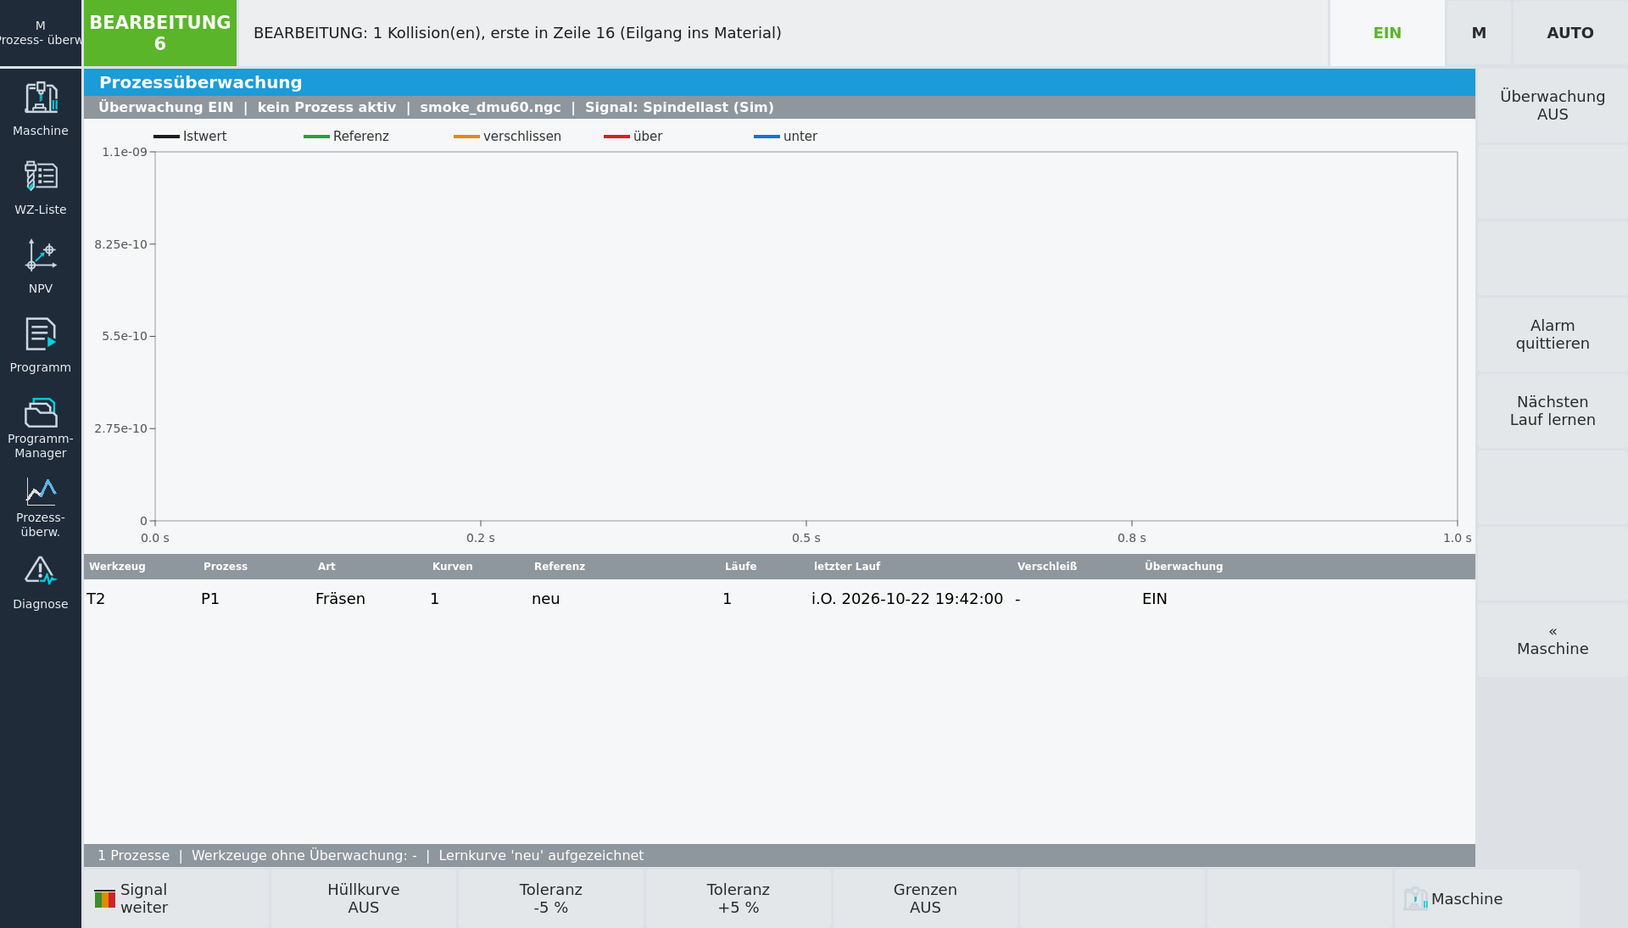Viewport: 1628px width, 928px height.
Task: Click the smoke_dmu60.ngc file name
Action: tap(491, 108)
